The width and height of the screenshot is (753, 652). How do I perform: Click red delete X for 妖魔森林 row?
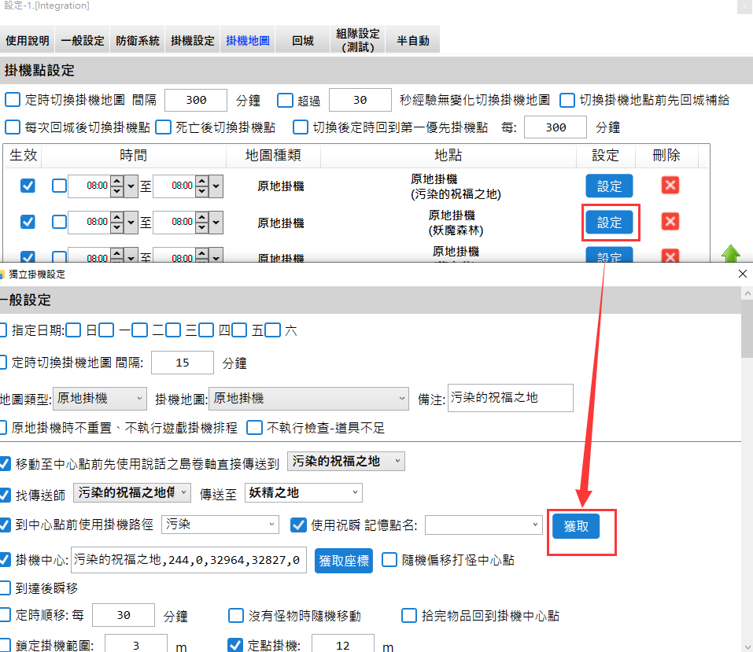[x=670, y=222]
